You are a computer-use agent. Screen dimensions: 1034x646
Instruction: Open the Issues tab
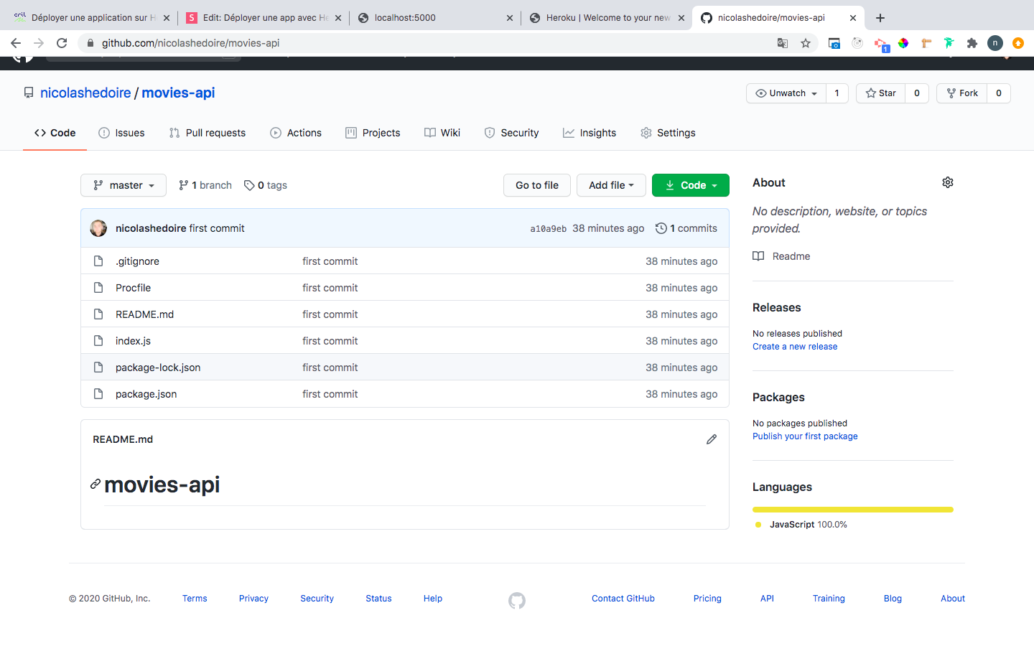pyautogui.click(x=121, y=133)
